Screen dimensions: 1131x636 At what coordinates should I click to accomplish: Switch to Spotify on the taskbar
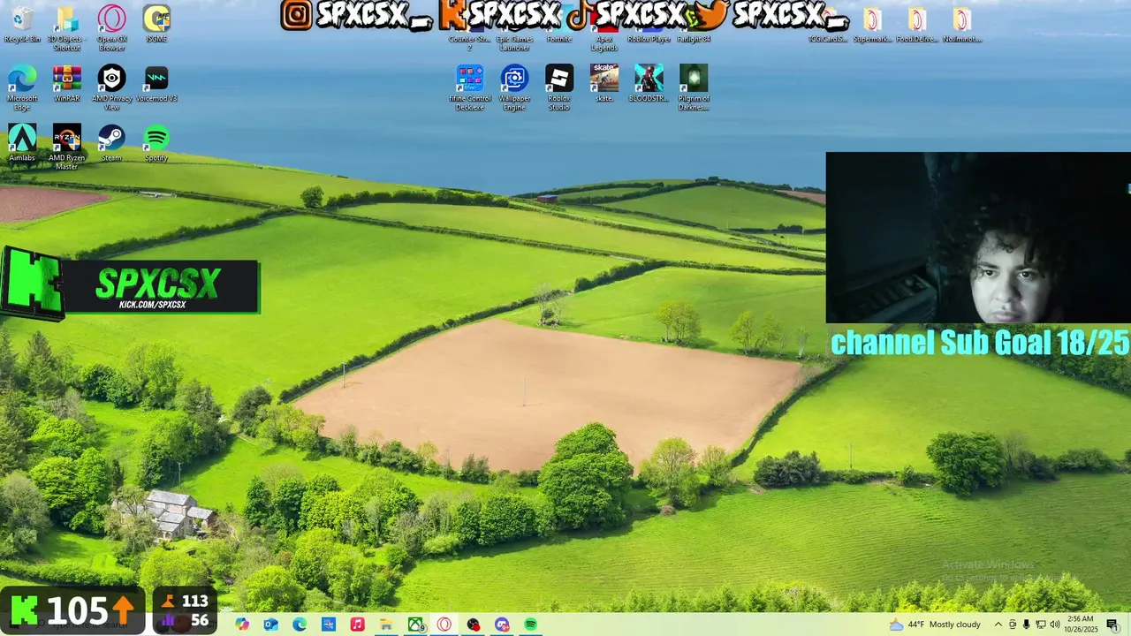click(530, 625)
